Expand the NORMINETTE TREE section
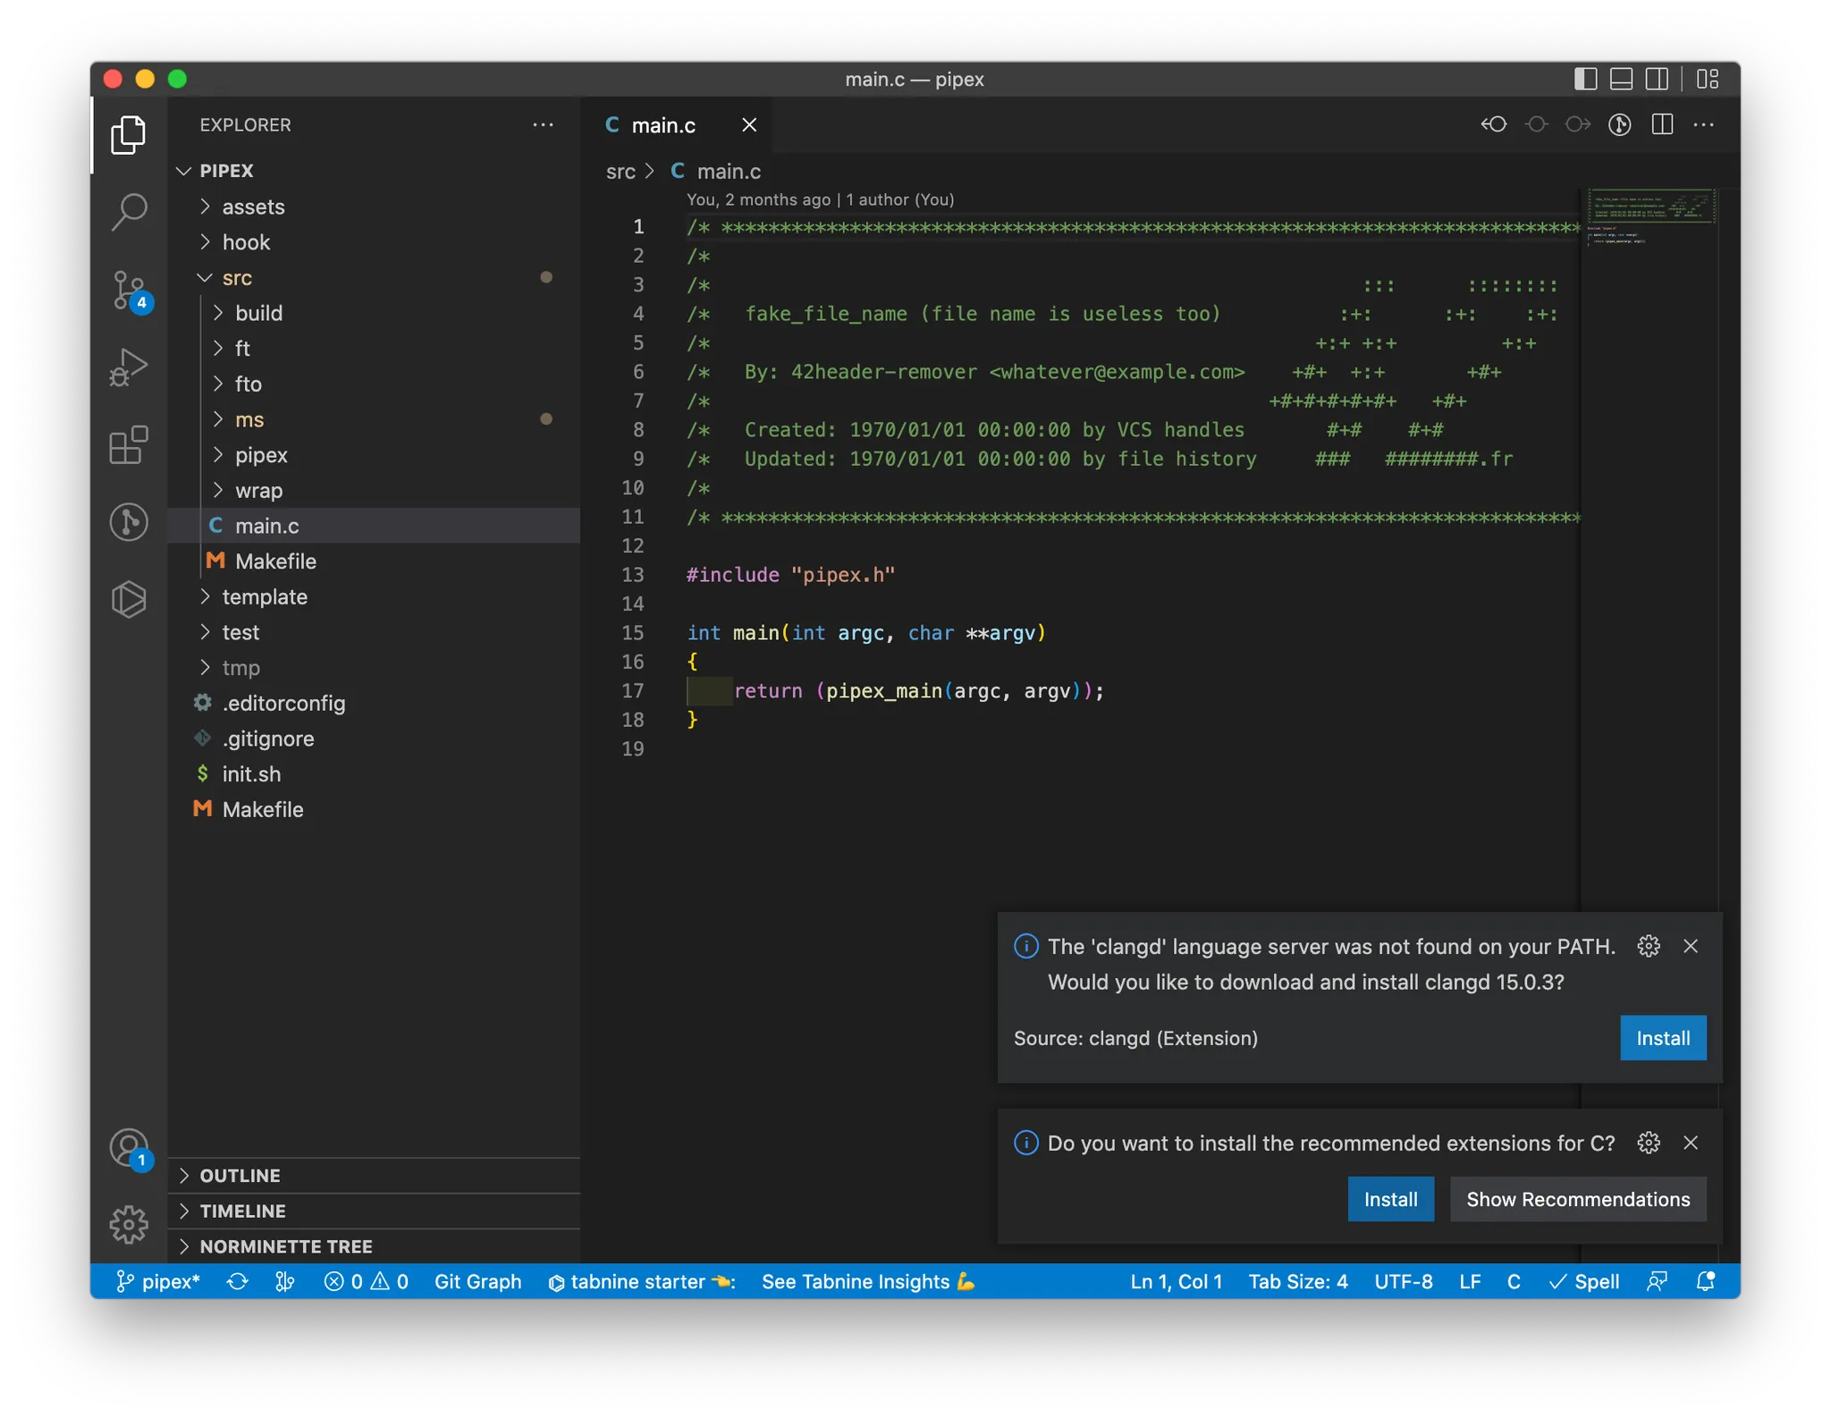The width and height of the screenshot is (1831, 1418). point(285,1246)
